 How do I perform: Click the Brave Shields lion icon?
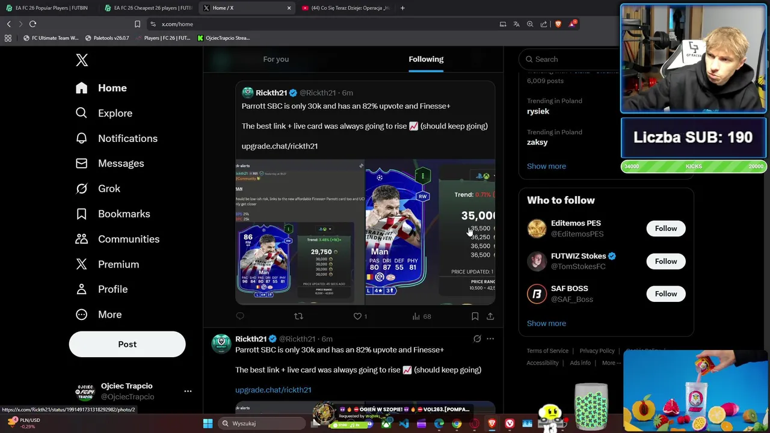[558, 24]
